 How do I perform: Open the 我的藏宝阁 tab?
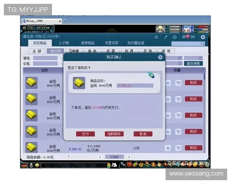pyautogui.click(x=136, y=43)
